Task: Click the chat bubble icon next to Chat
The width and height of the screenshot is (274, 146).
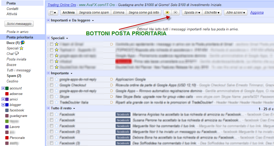Action: (17, 53)
